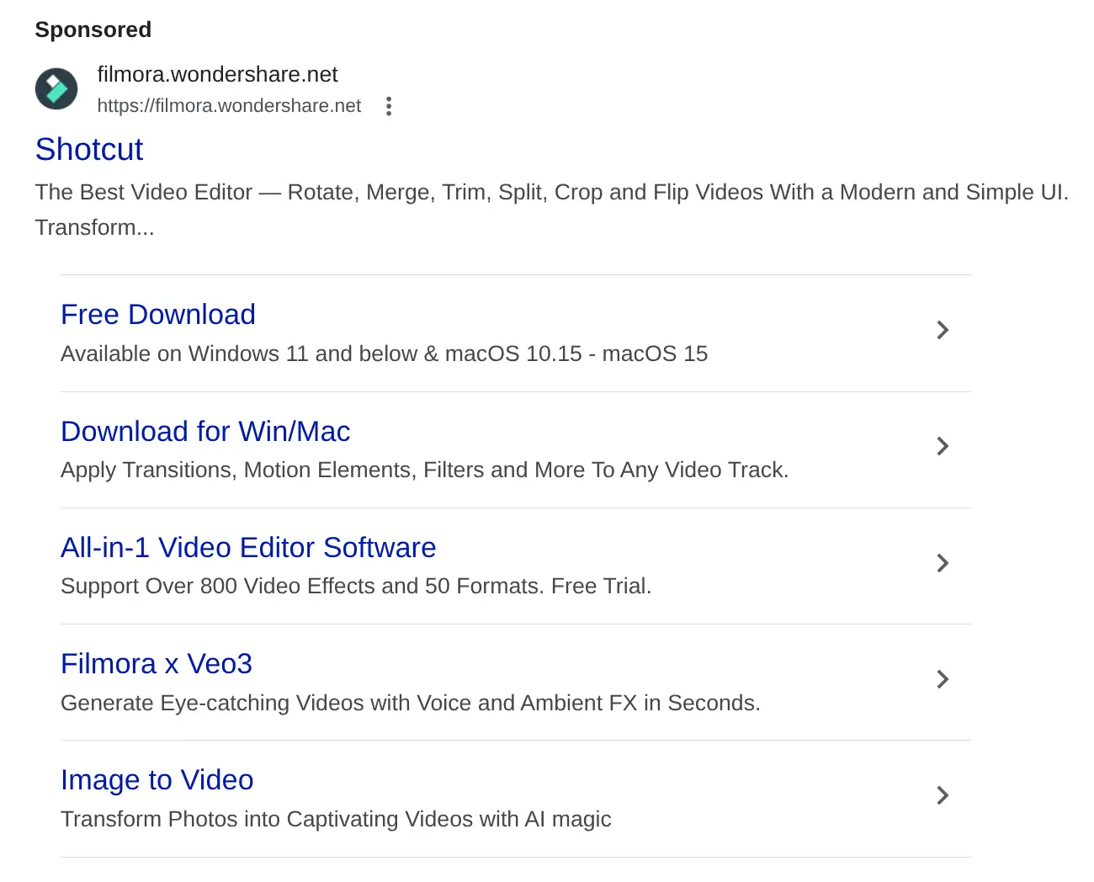Image resolution: width=1094 pixels, height=882 pixels.
Task: Click the chevron beside All-in-1 Video Editor Software
Action: (x=943, y=563)
